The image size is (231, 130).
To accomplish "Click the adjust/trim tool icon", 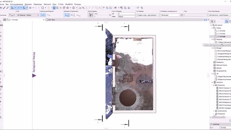I will [x=83, y=8].
